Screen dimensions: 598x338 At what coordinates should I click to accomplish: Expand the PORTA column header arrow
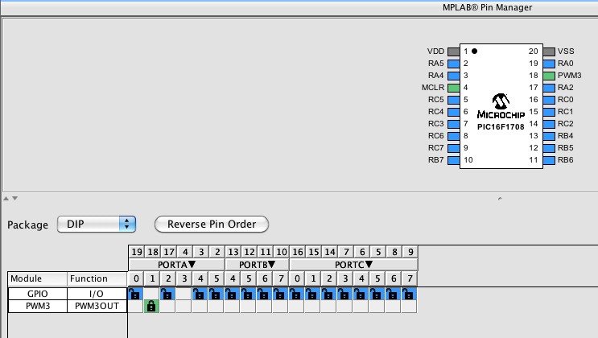click(x=192, y=264)
